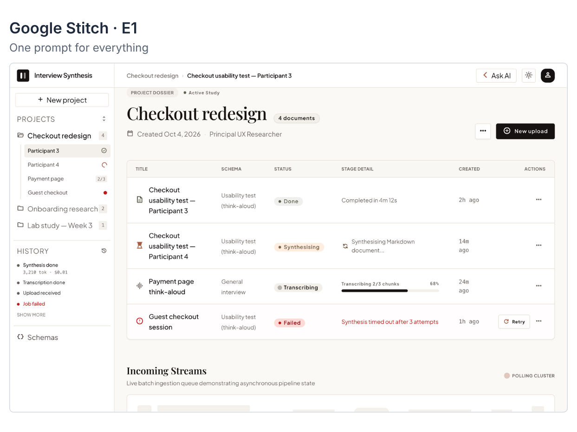Open actions menu for Participant 3 row

pyautogui.click(x=538, y=200)
